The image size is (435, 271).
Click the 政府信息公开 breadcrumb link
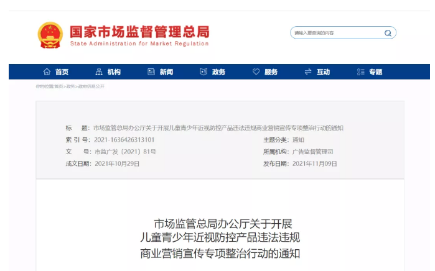click(91, 86)
